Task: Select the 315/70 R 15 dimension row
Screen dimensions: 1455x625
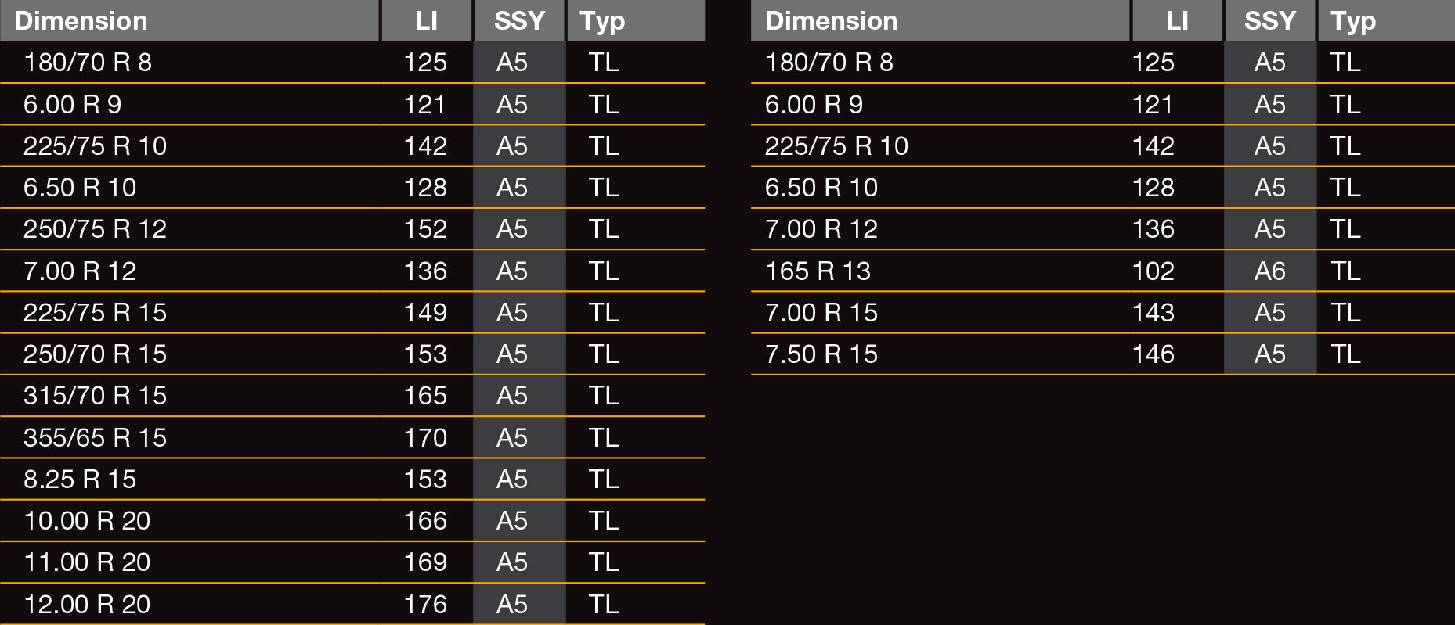Action: (x=352, y=396)
